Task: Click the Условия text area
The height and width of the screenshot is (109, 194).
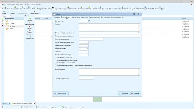Action: 109,27
